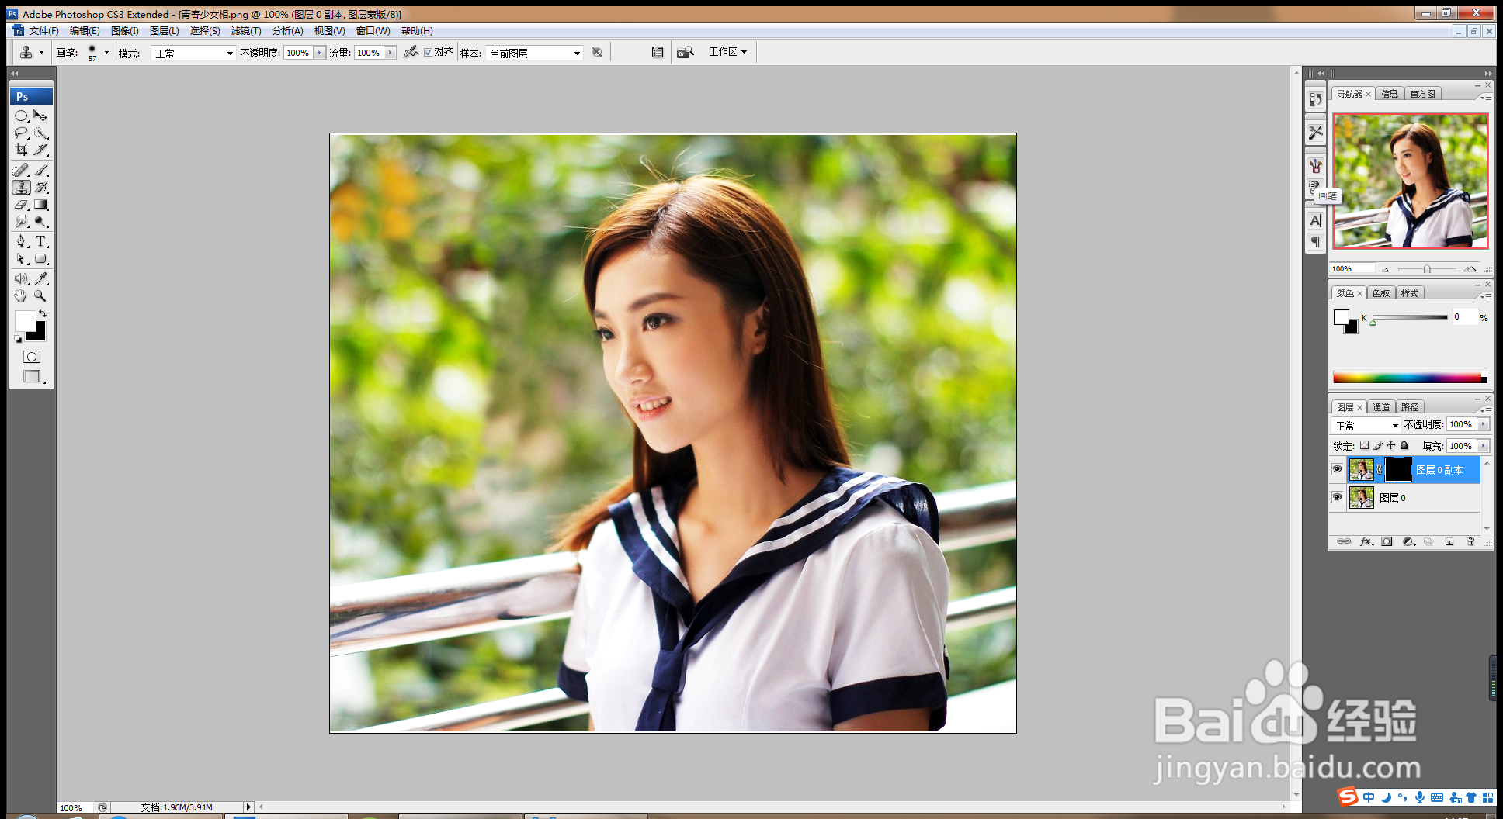Select the Rounded Rectangle shape tool
This screenshot has height=819, width=1503.
[41, 259]
